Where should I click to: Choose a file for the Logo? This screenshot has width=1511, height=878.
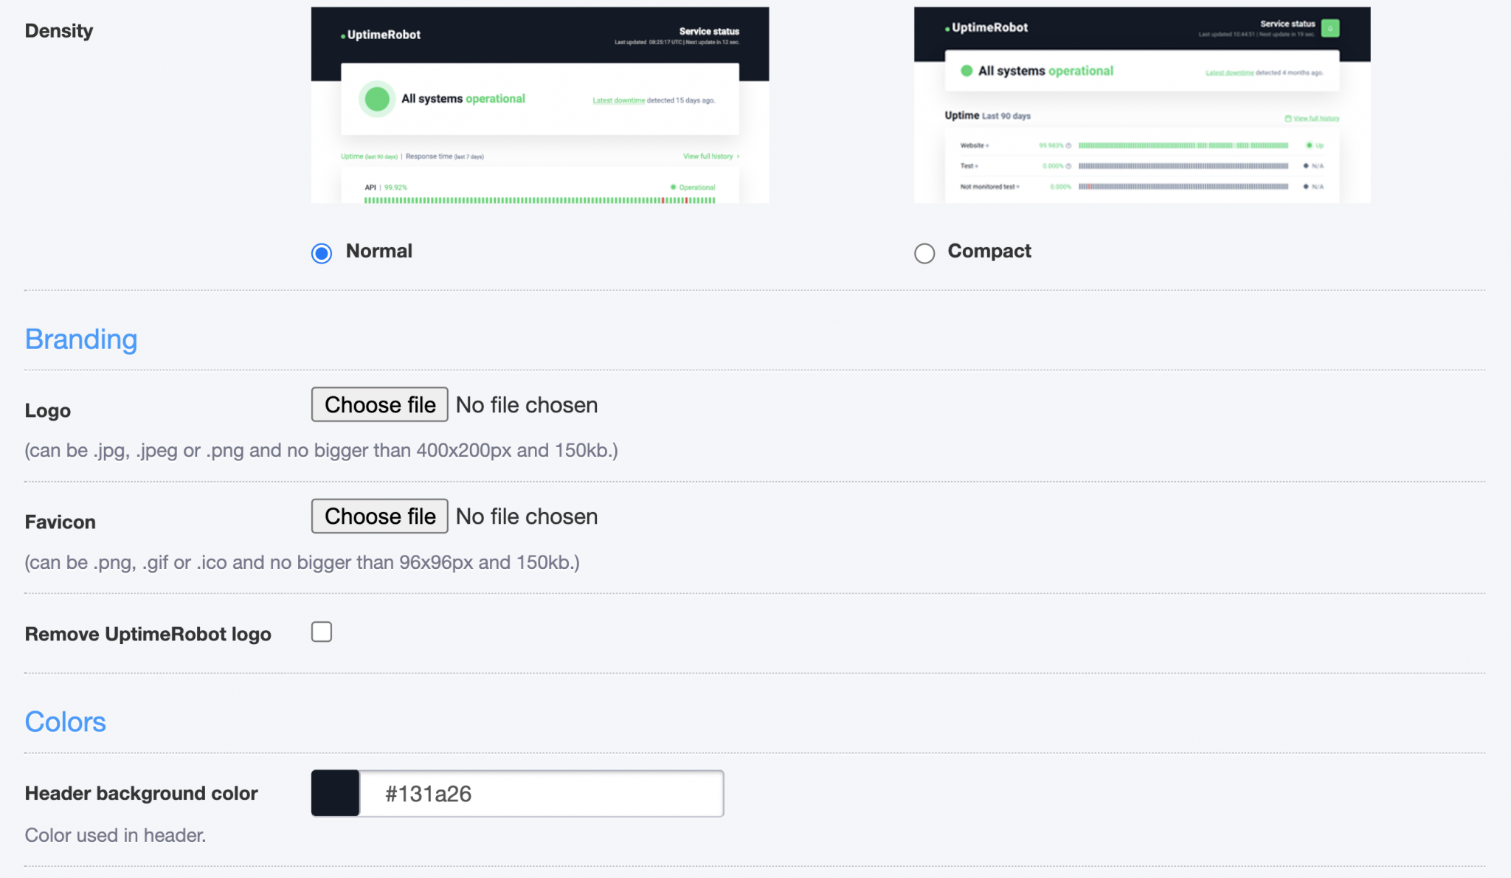[x=379, y=404]
